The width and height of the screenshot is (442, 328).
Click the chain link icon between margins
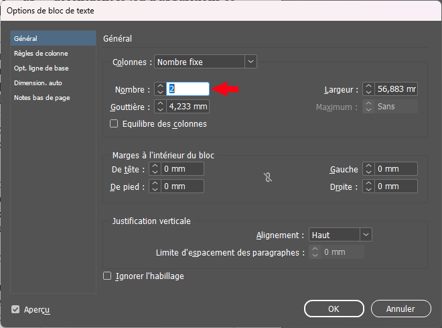(267, 178)
